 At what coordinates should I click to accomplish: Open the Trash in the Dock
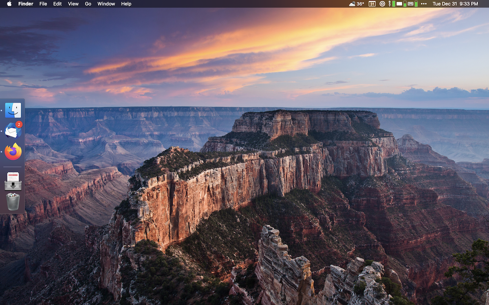pyautogui.click(x=13, y=201)
